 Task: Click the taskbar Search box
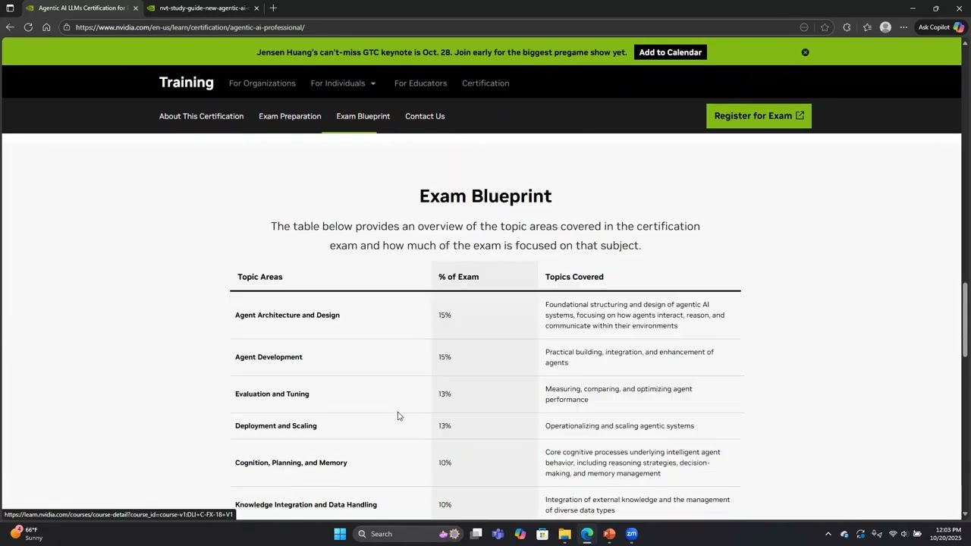408,534
